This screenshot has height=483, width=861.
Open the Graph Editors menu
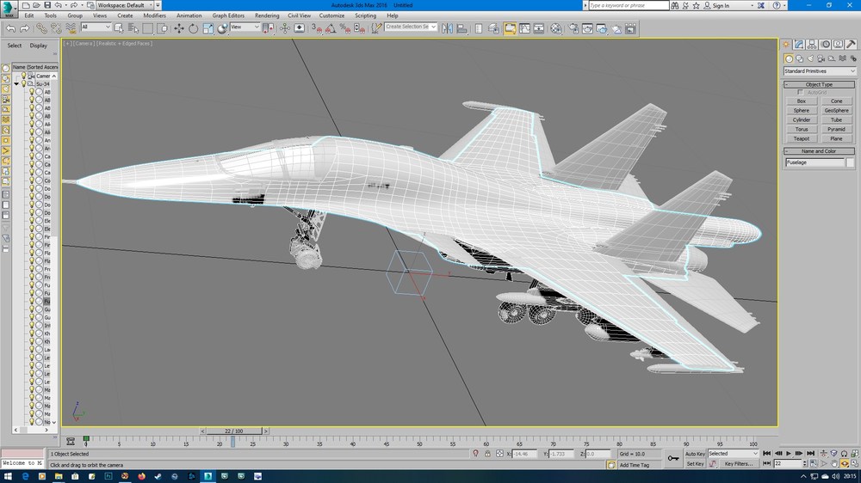[x=228, y=15]
